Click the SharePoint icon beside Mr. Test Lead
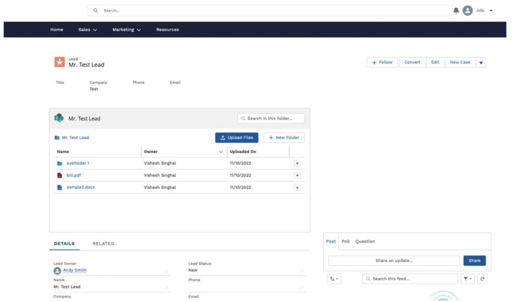 [59, 118]
